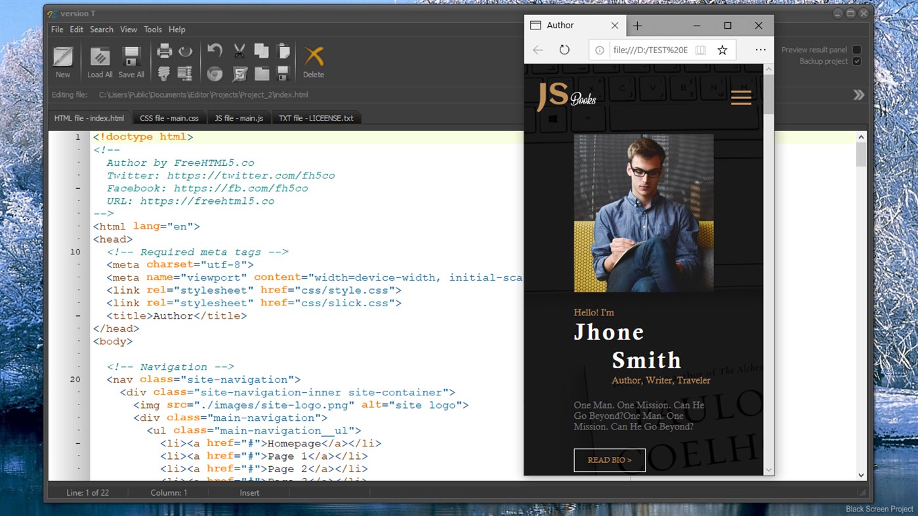Open the browser three-dot more menu

click(x=761, y=50)
